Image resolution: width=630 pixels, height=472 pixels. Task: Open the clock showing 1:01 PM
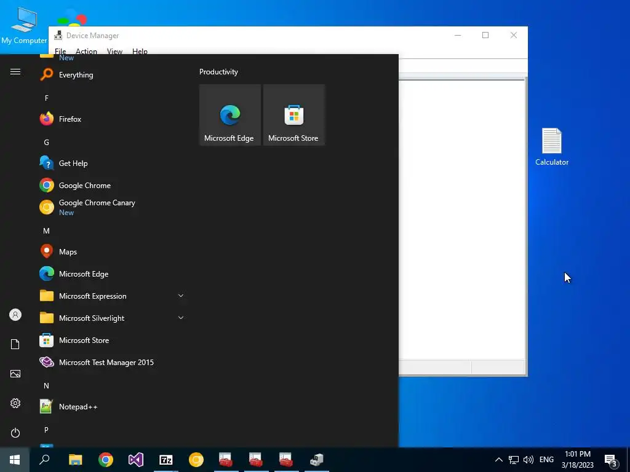[577, 460]
